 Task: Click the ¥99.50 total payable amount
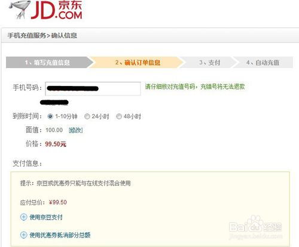tap(58, 202)
